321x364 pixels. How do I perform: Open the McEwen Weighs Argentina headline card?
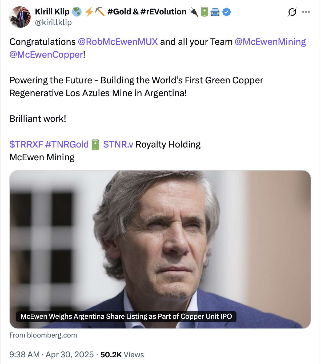(160, 249)
